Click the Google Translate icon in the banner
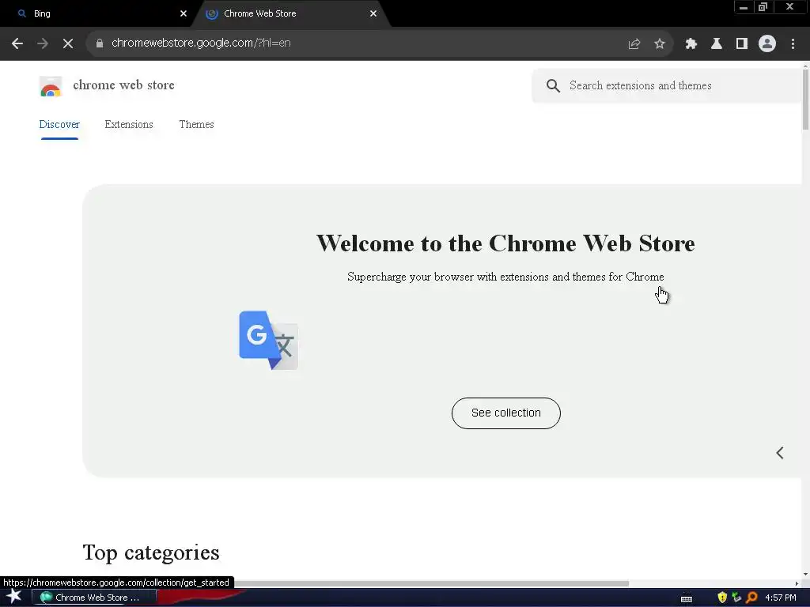This screenshot has height=607, width=810. [269, 340]
